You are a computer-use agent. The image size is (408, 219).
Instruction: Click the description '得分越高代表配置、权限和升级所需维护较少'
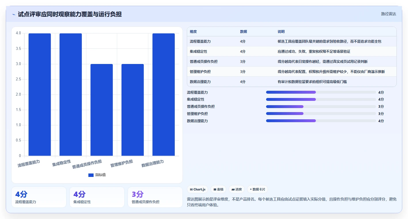[x=312, y=72]
